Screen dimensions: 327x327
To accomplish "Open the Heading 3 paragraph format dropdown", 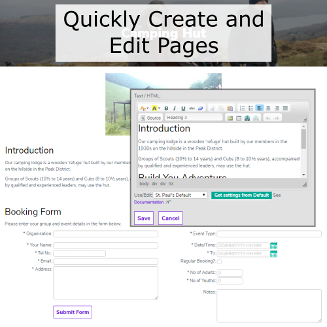I will pos(194,118).
